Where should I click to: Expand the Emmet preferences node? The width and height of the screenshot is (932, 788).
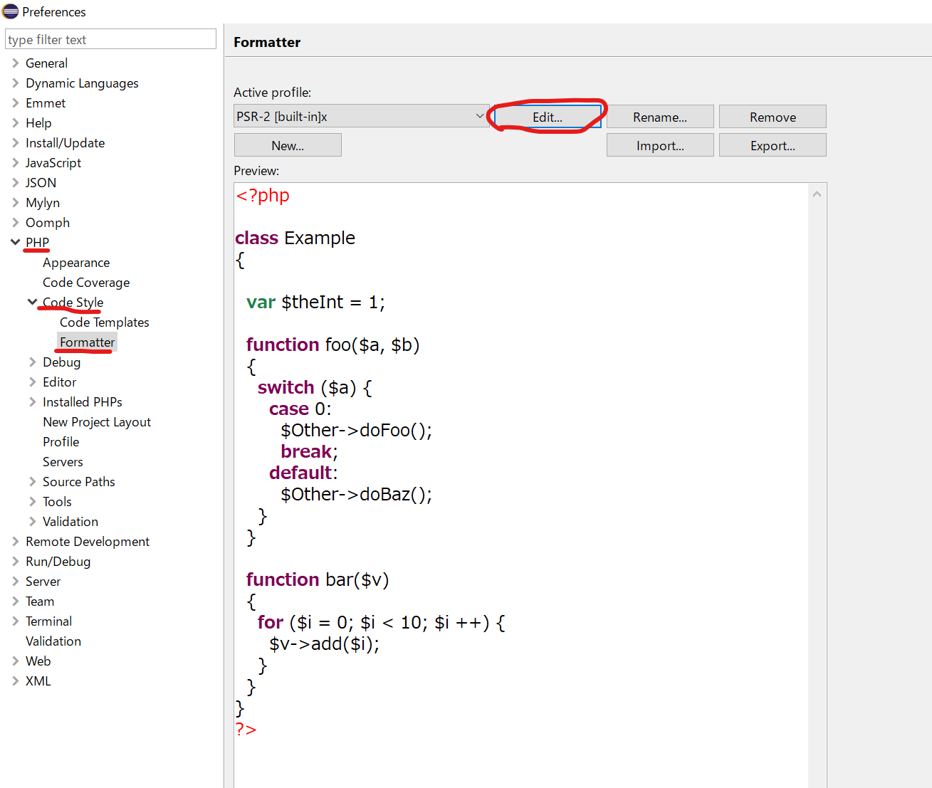15,103
